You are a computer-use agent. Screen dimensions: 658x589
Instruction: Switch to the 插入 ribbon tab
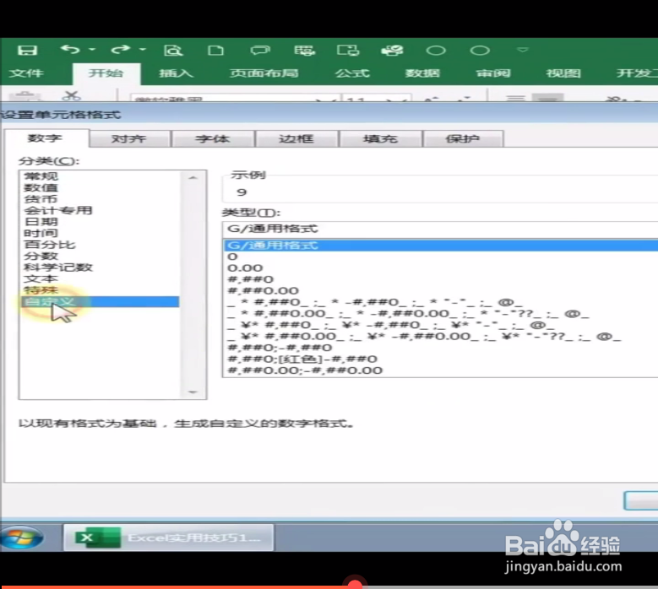177,73
